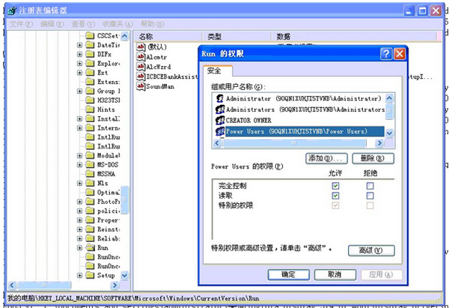Expand the PhotoPr tree node
449x308 pixels.
pos(79,202)
